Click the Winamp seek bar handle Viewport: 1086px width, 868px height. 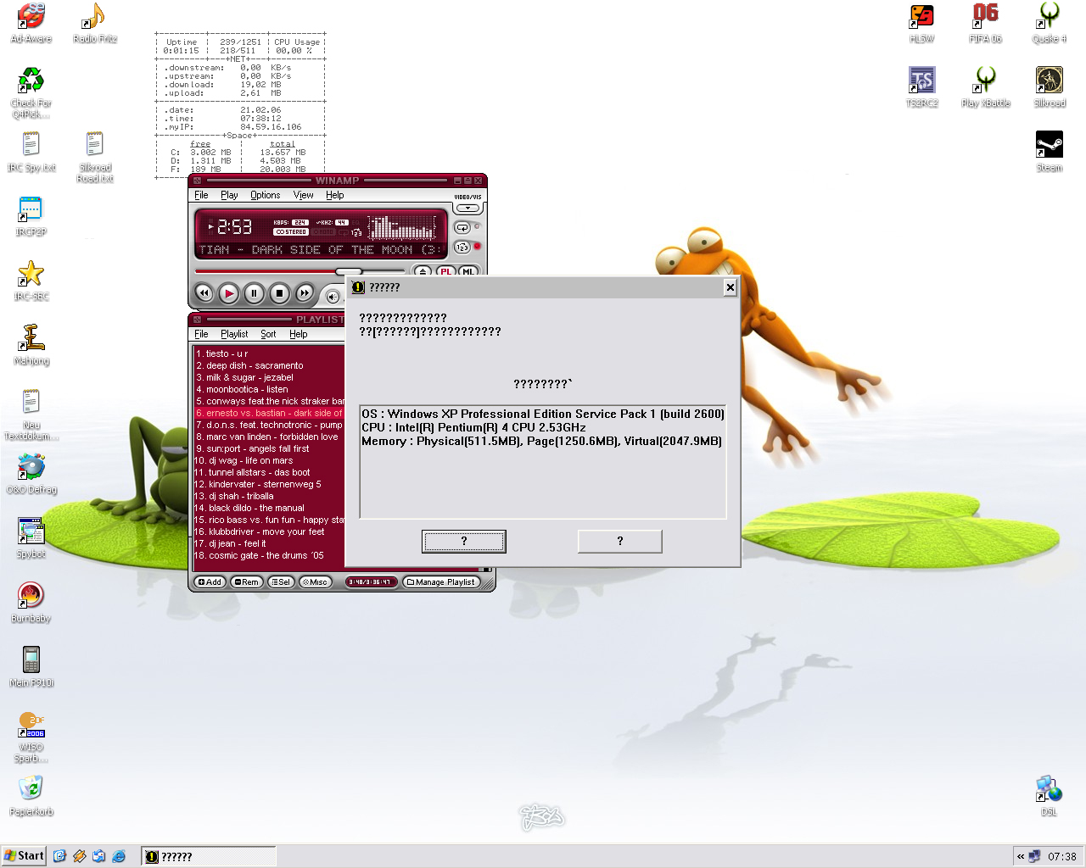348,271
